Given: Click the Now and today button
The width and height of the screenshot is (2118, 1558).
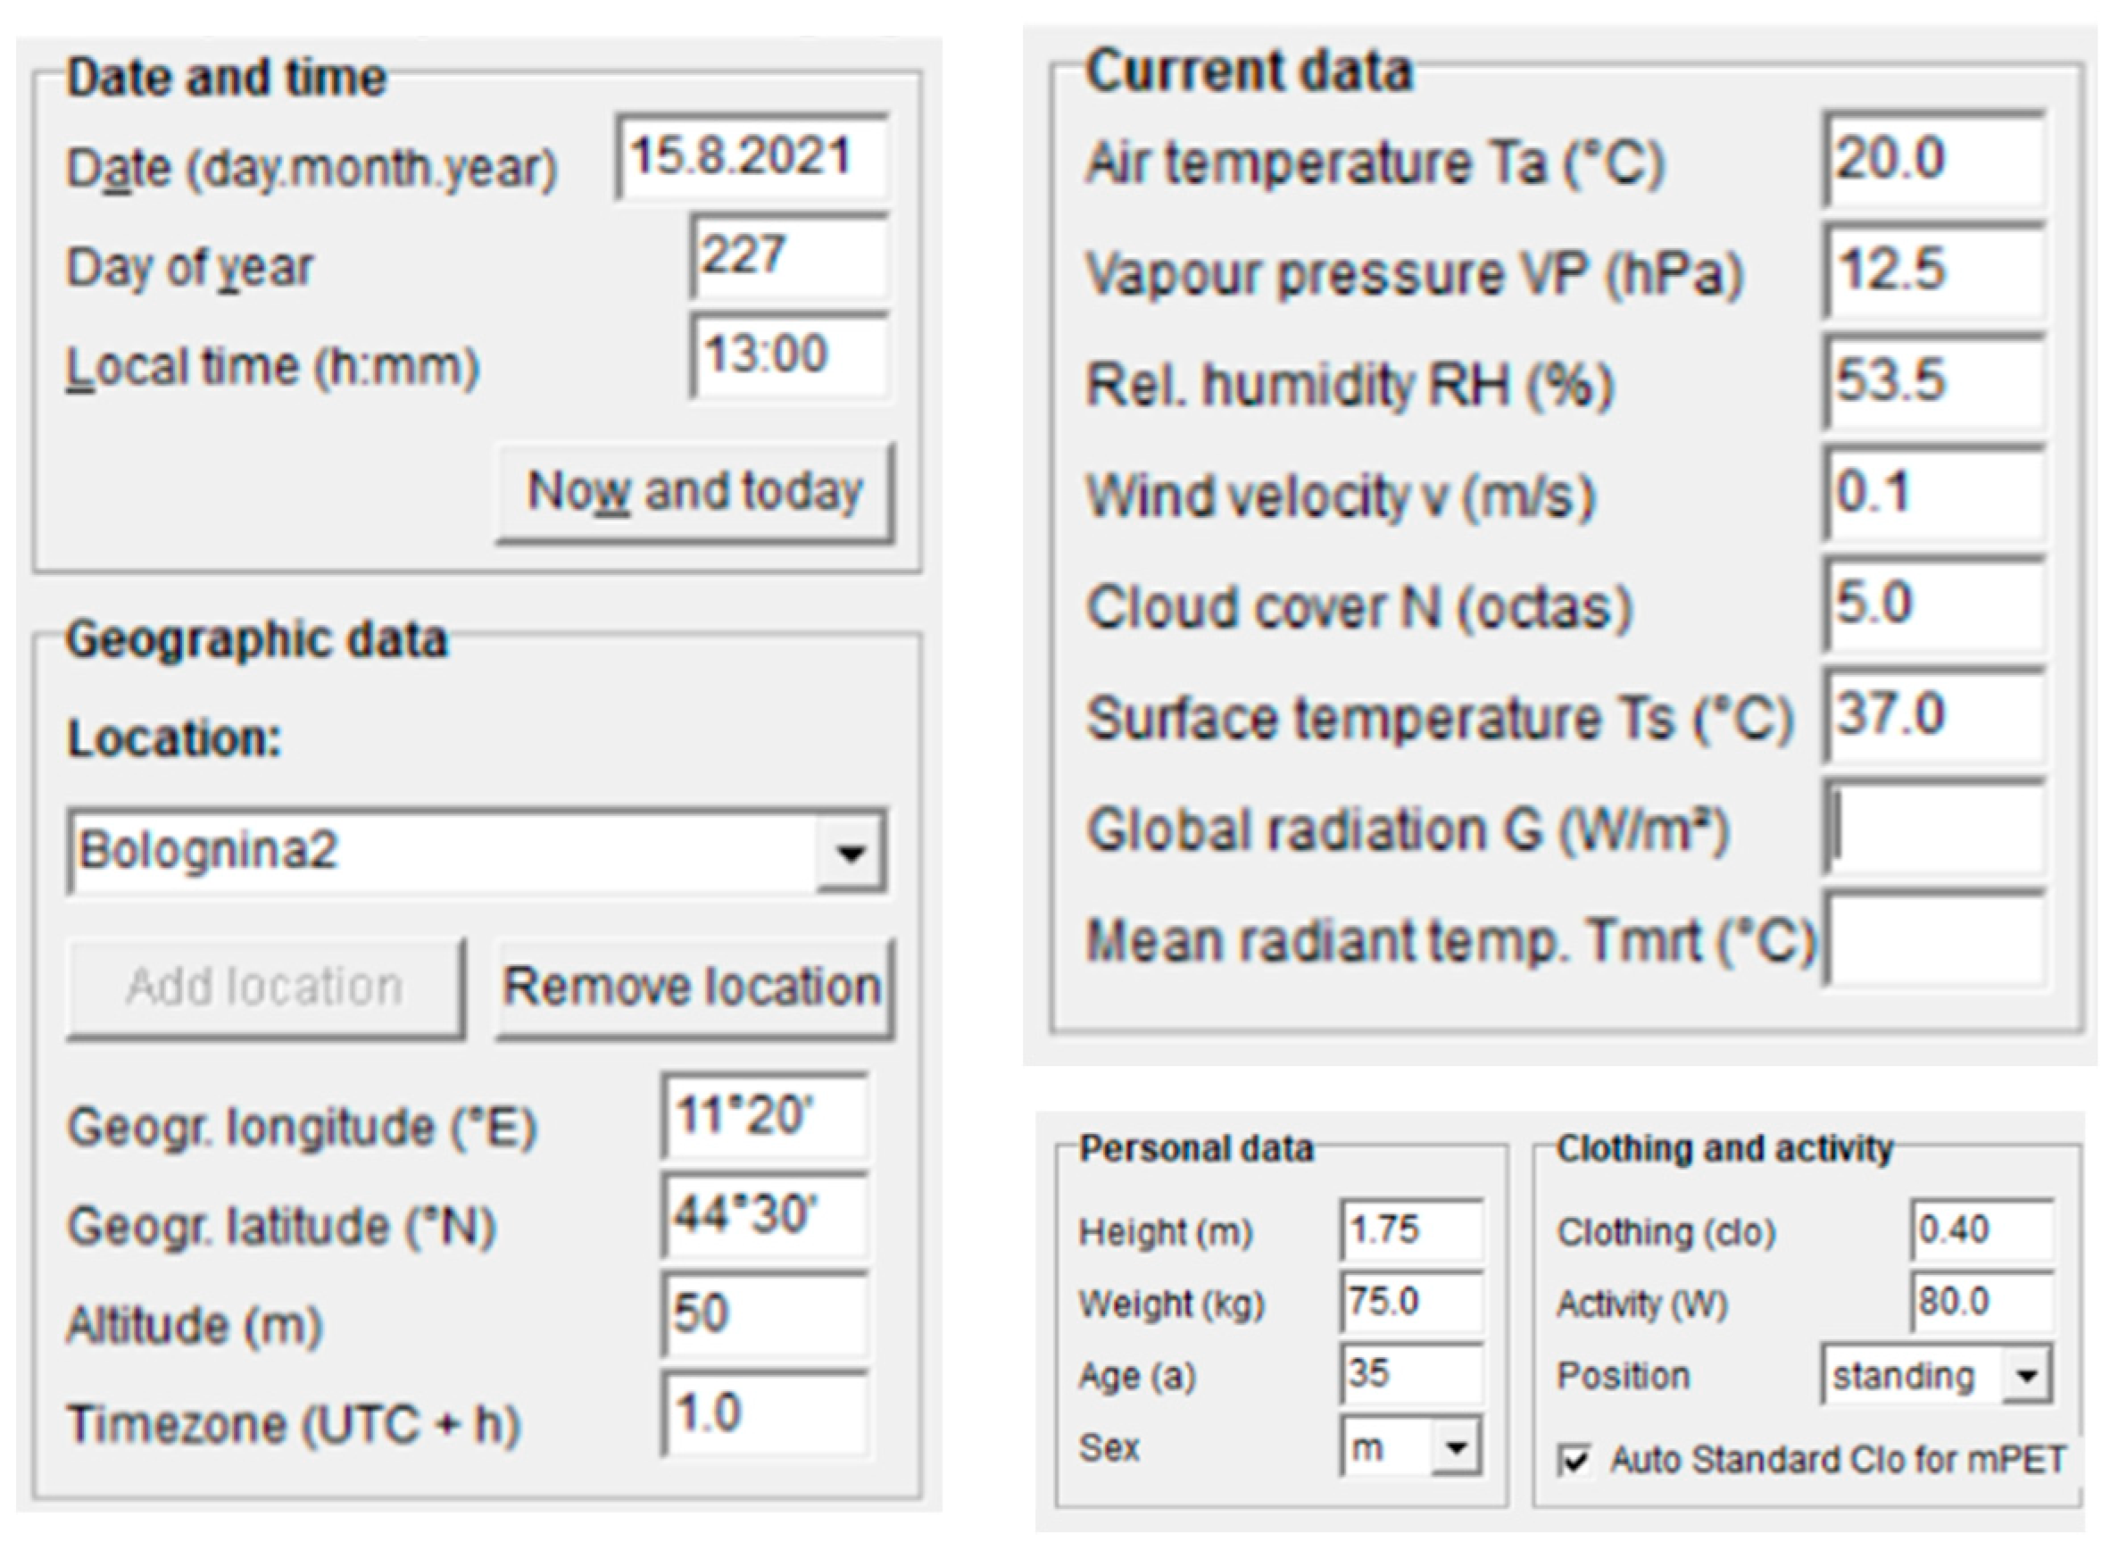Looking at the screenshot, I should (694, 493).
